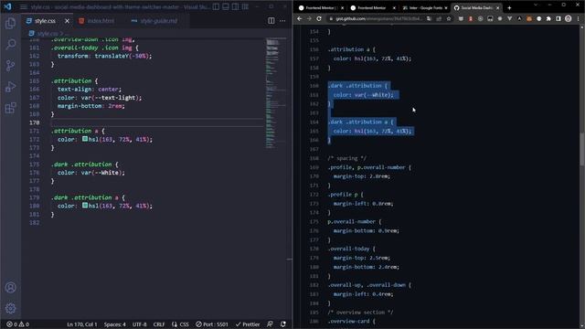The width and height of the screenshot is (585, 329).
Task: Open the Extensions view in VS Code
Action: (x=10, y=108)
